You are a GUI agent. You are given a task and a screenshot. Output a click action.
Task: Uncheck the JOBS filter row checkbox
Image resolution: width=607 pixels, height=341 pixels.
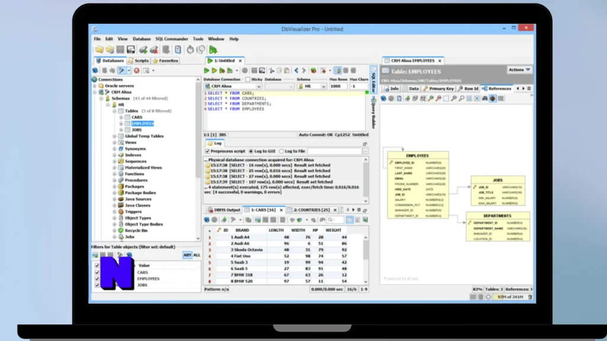tap(97, 285)
